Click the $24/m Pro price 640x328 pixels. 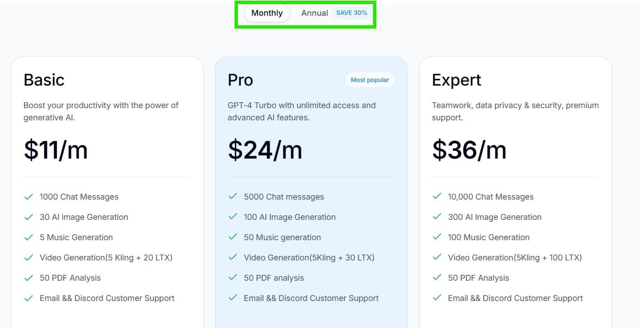(265, 150)
